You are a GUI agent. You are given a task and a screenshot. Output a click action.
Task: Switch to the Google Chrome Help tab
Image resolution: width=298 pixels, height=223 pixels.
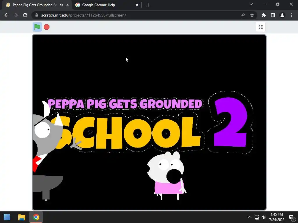click(98, 5)
